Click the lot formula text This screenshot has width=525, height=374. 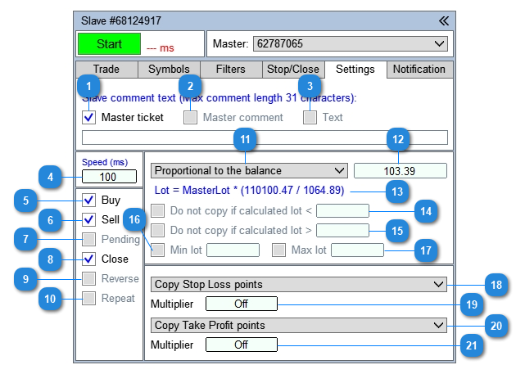pyautogui.click(x=249, y=191)
